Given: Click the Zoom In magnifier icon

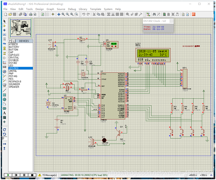Looking at the screenshot, I should [63, 14].
